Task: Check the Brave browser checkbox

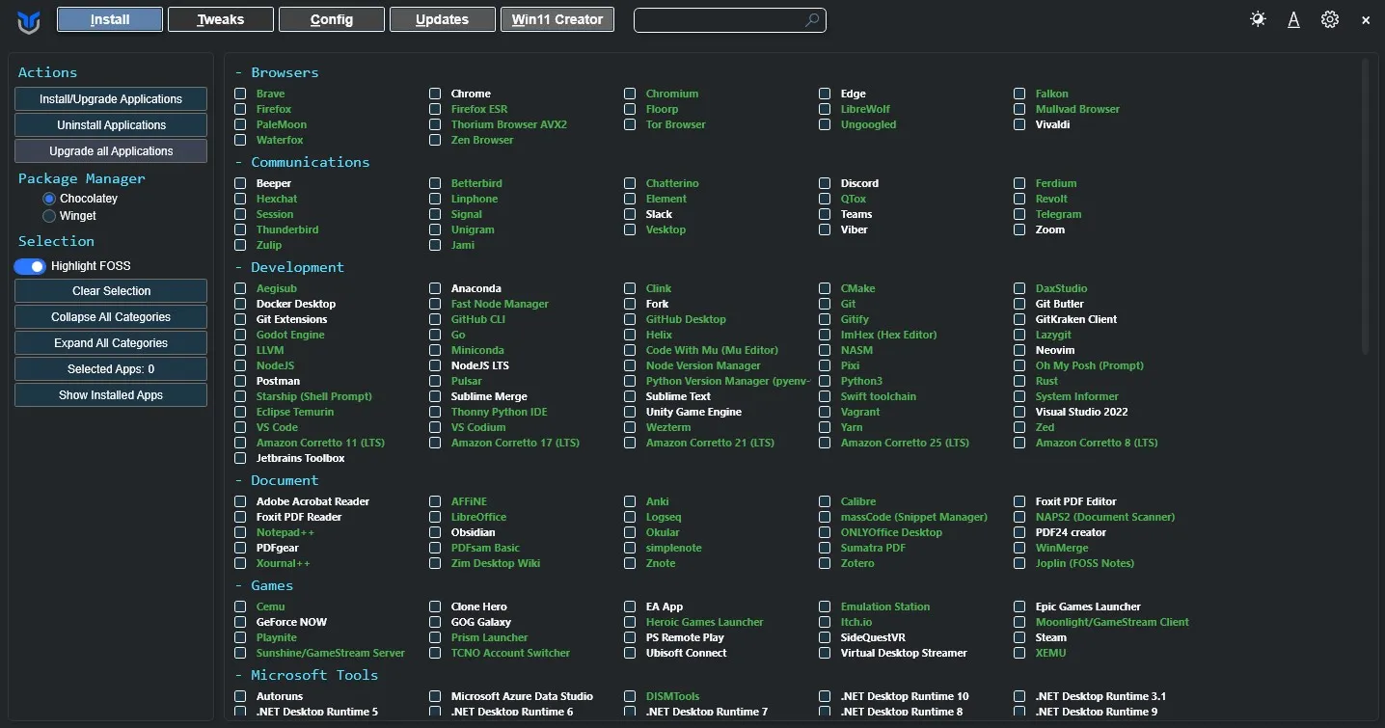Action: point(240,94)
